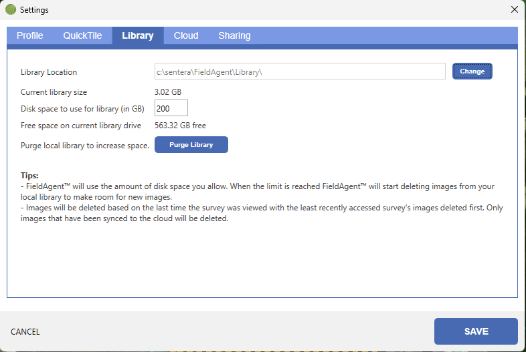Select the Library tab
Image resolution: width=526 pixels, height=352 pixels.
(138, 36)
